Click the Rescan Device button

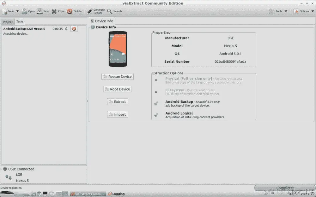(x=118, y=77)
